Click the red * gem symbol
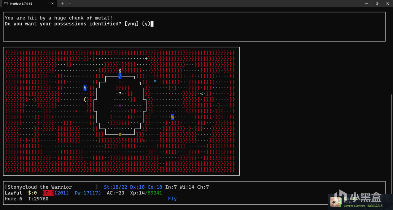Screen dimensions: 393x210 76,111
